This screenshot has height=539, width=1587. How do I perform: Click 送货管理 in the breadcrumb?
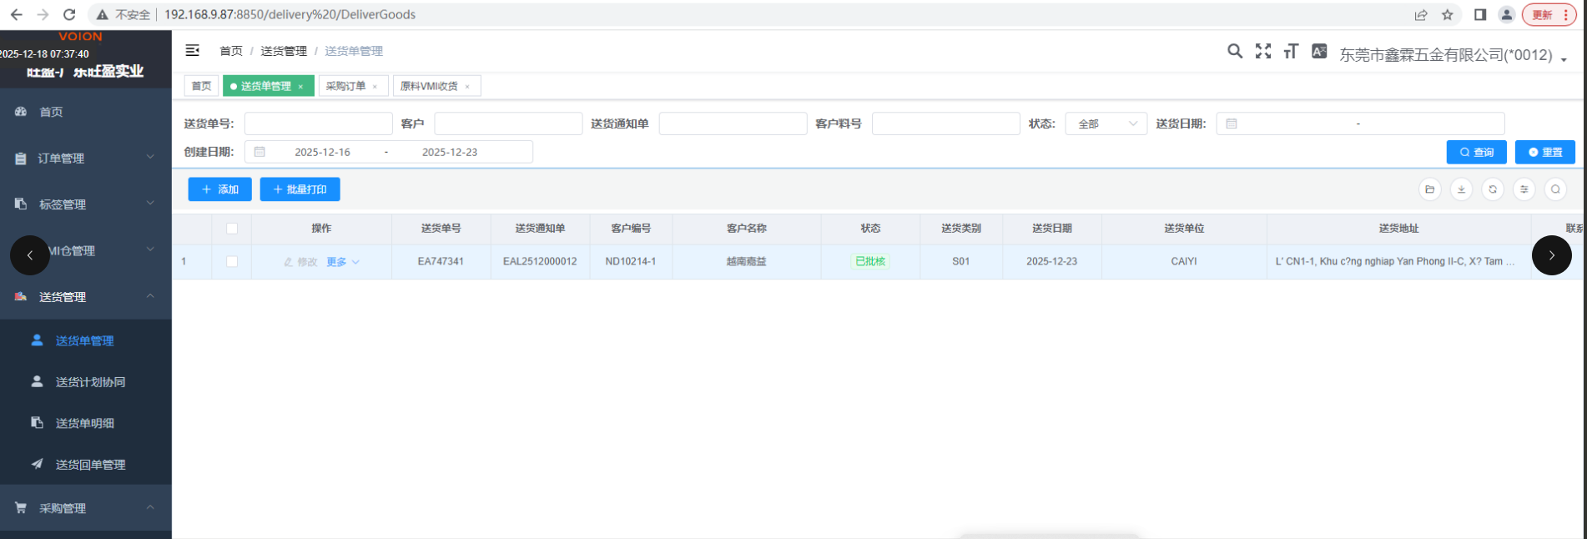(x=284, y=51)
